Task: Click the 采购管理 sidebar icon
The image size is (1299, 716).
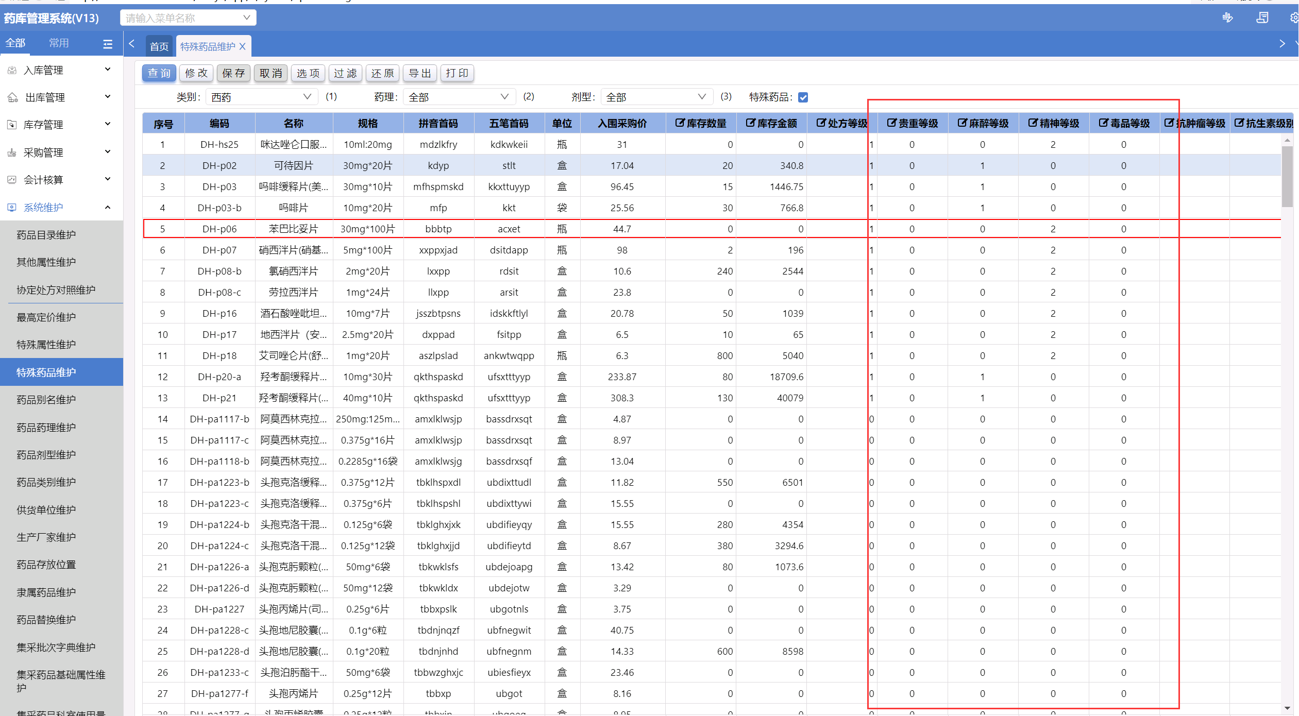Action: (12, 152)
